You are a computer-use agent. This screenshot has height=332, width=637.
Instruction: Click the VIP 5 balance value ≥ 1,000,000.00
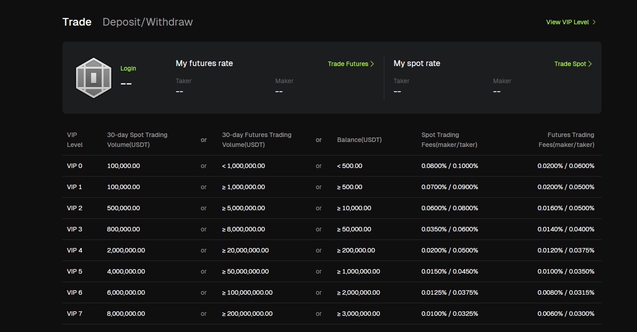click(358, 271)
